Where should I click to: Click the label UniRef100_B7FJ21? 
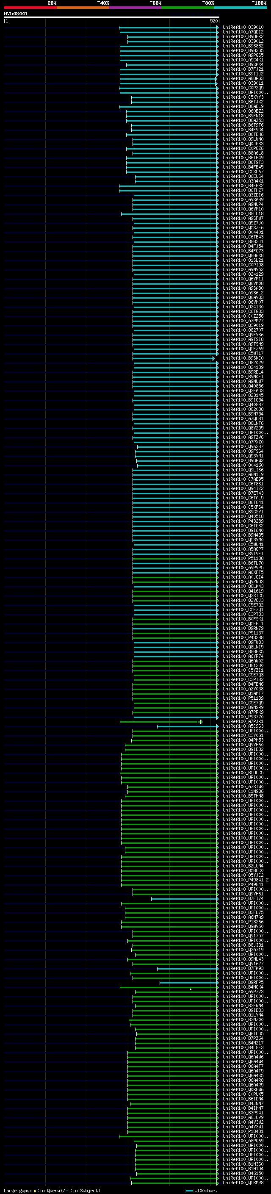point(243,69)
